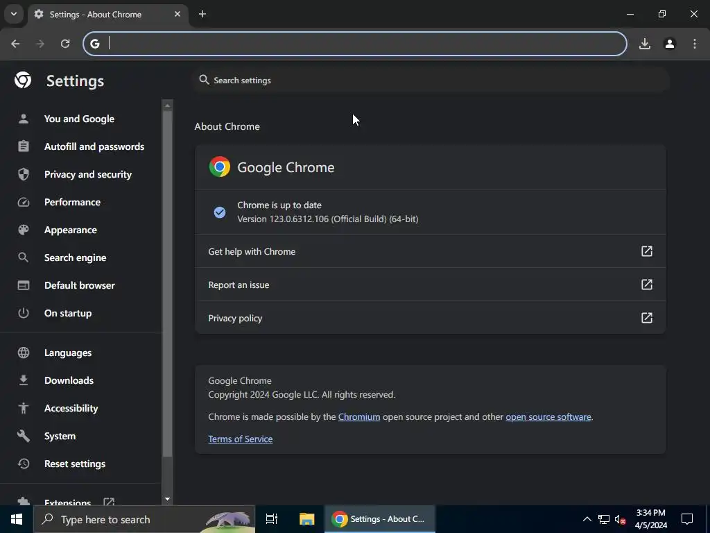Open Task View from taskbar

tap(272, 519)
